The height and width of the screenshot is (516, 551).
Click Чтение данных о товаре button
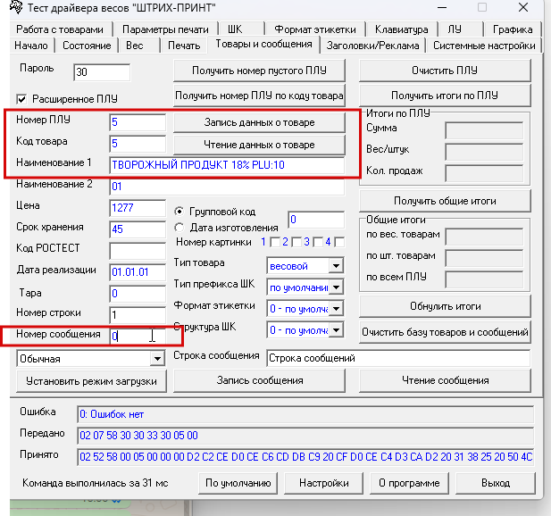pos(259,145)
